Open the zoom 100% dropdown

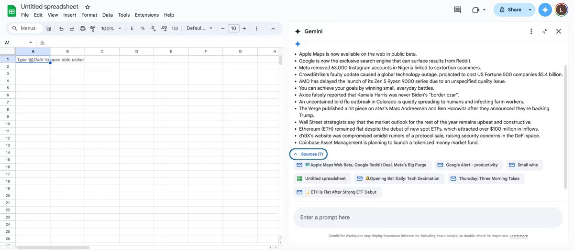pos(110,29)
